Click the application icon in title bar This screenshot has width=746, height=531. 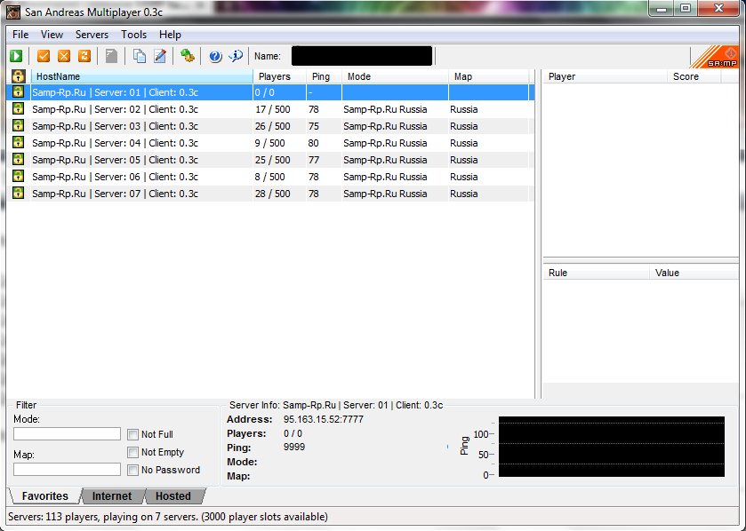[13, 12]
